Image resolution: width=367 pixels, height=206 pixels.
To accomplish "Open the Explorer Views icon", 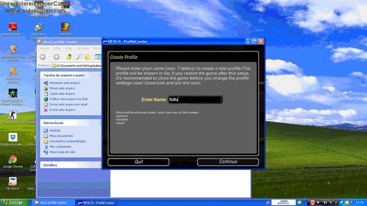I will (98, 57).
